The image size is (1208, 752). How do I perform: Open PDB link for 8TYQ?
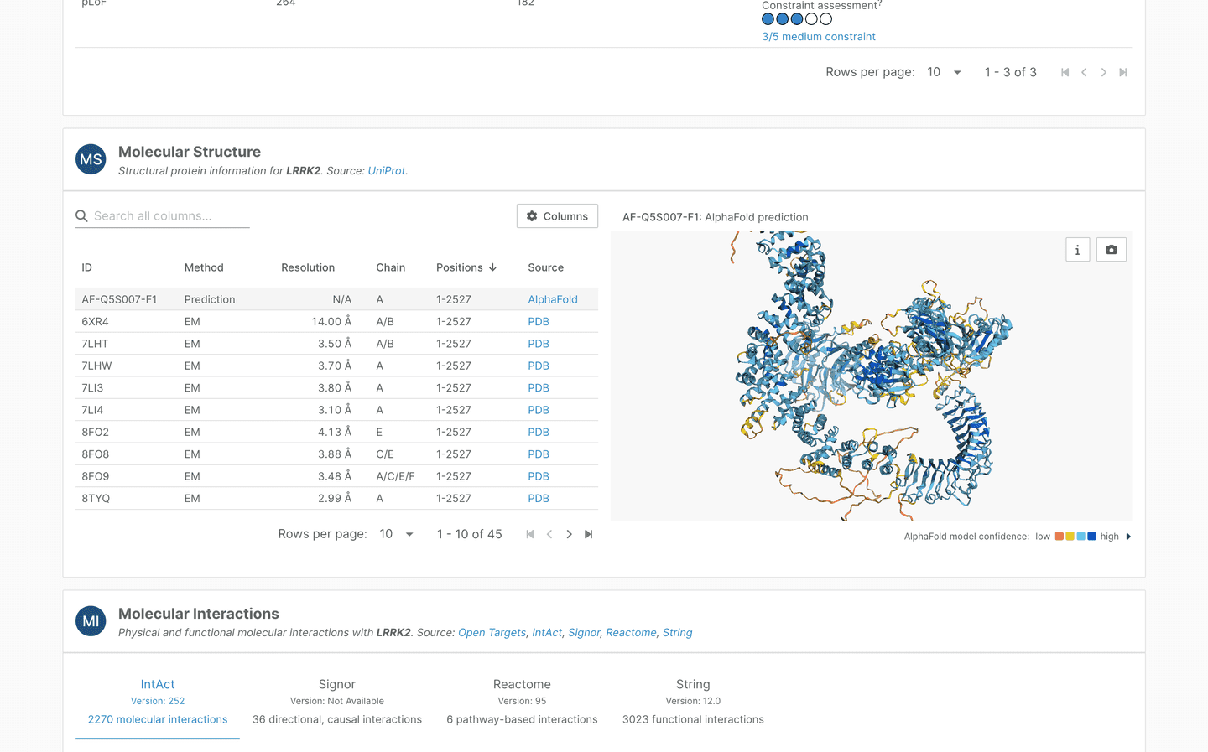point(539,499)
